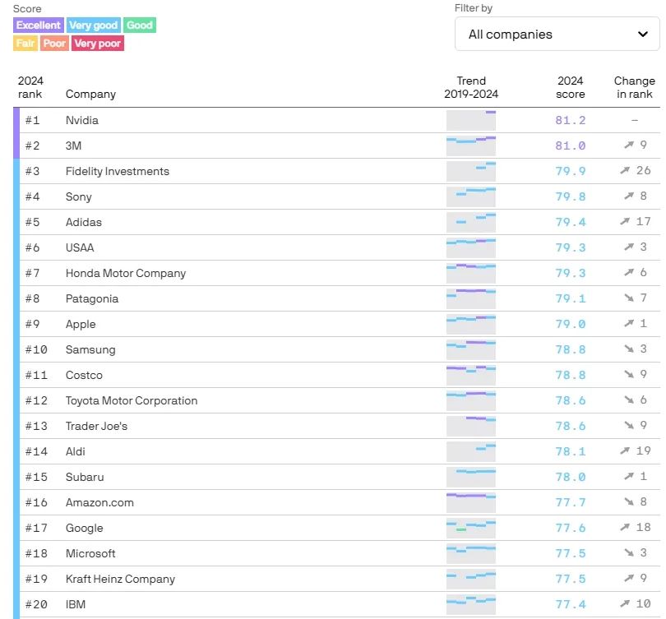The image size is (666, 619).
Task: Open Nvidia's trend sparkline chart
Action: point(471,120)
